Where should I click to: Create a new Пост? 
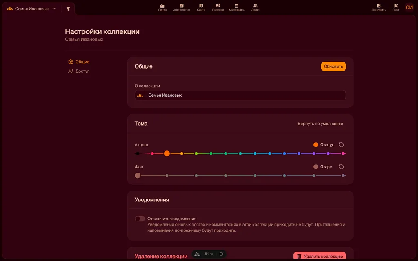coord(396,7)
